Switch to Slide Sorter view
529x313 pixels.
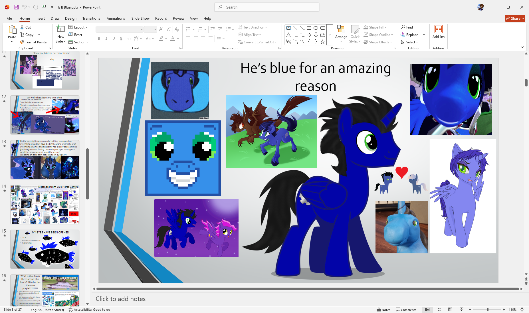click(x=439, y=310)
